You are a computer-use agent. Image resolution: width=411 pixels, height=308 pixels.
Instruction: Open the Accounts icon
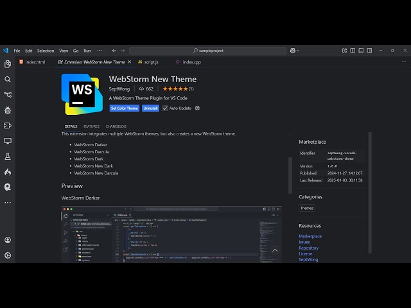point(8,240)
